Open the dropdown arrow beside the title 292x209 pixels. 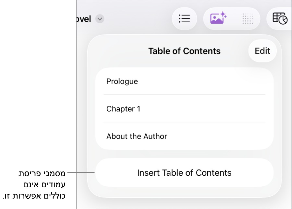pos(100,19)
